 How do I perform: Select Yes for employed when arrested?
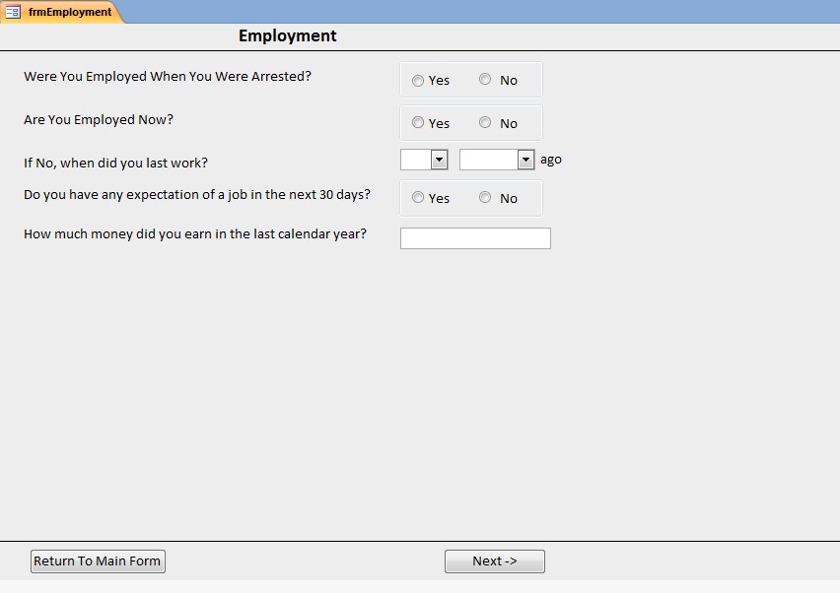coord(418,80)
